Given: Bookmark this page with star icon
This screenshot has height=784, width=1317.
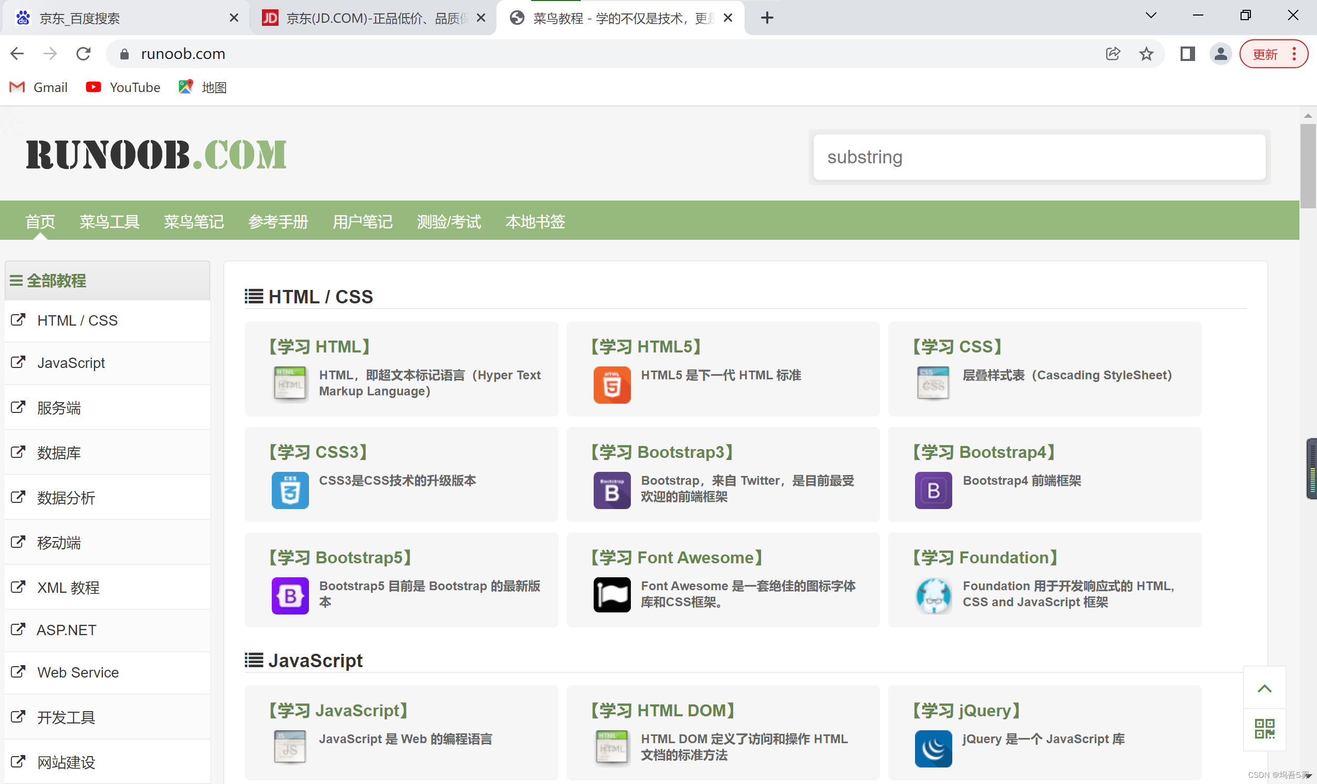Looking at the screenshot, I should [x=1146, y=54].
